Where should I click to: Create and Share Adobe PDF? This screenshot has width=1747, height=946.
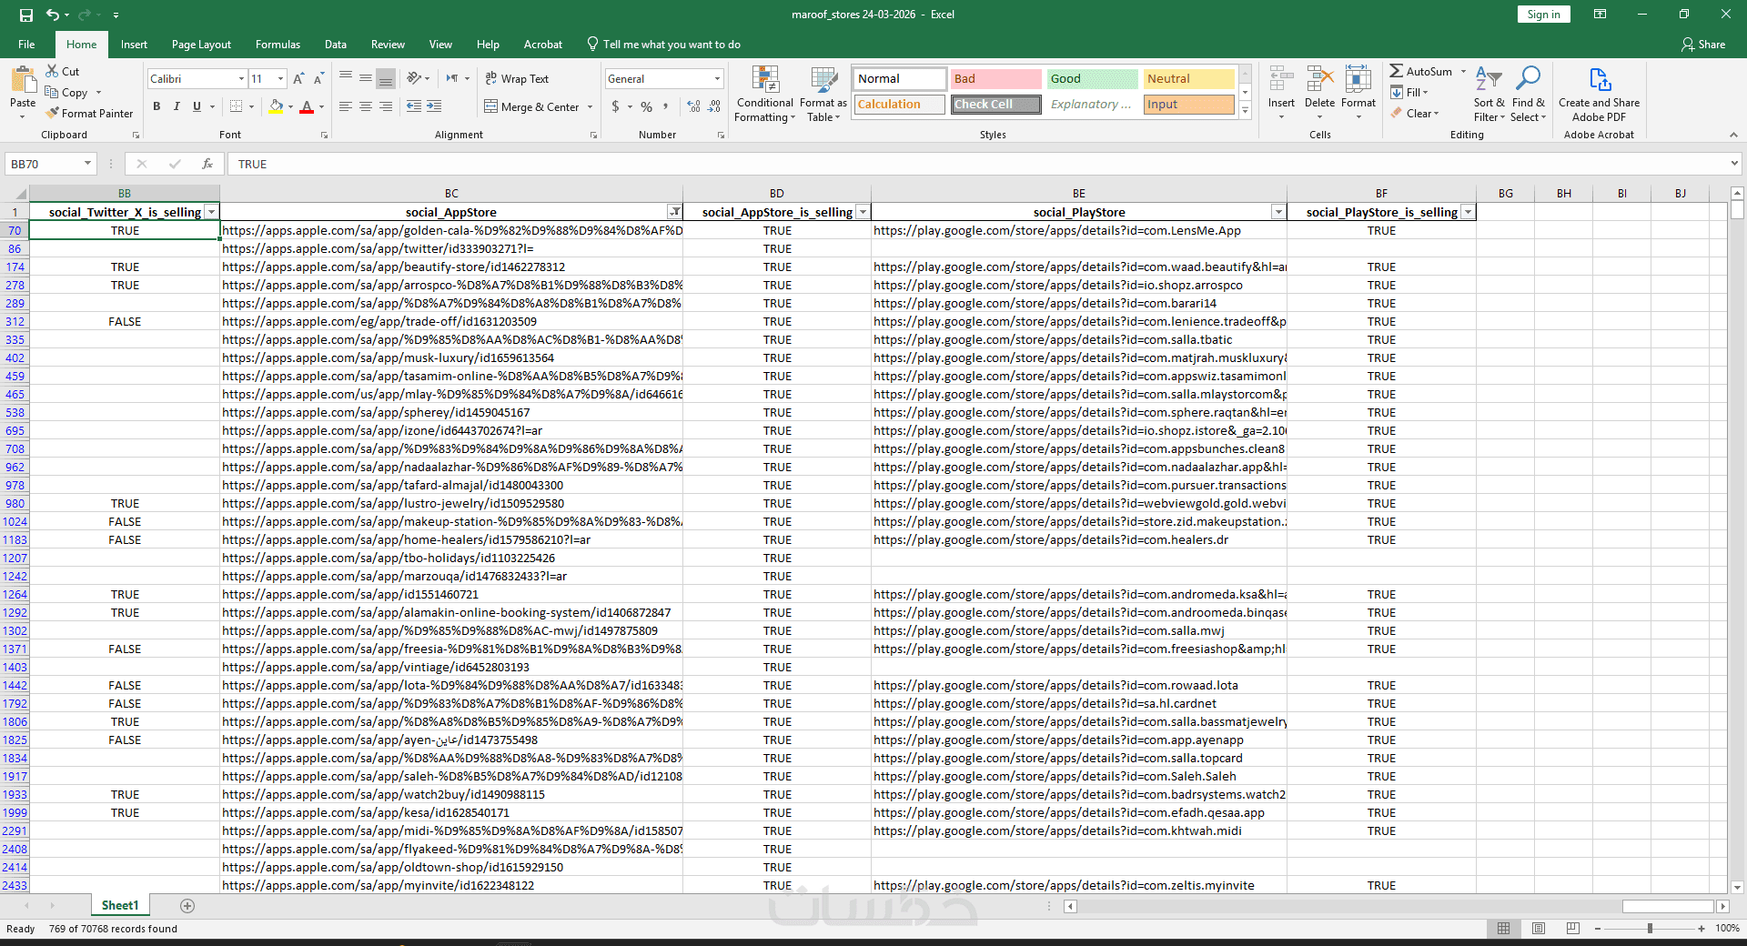pos(1599,94)
